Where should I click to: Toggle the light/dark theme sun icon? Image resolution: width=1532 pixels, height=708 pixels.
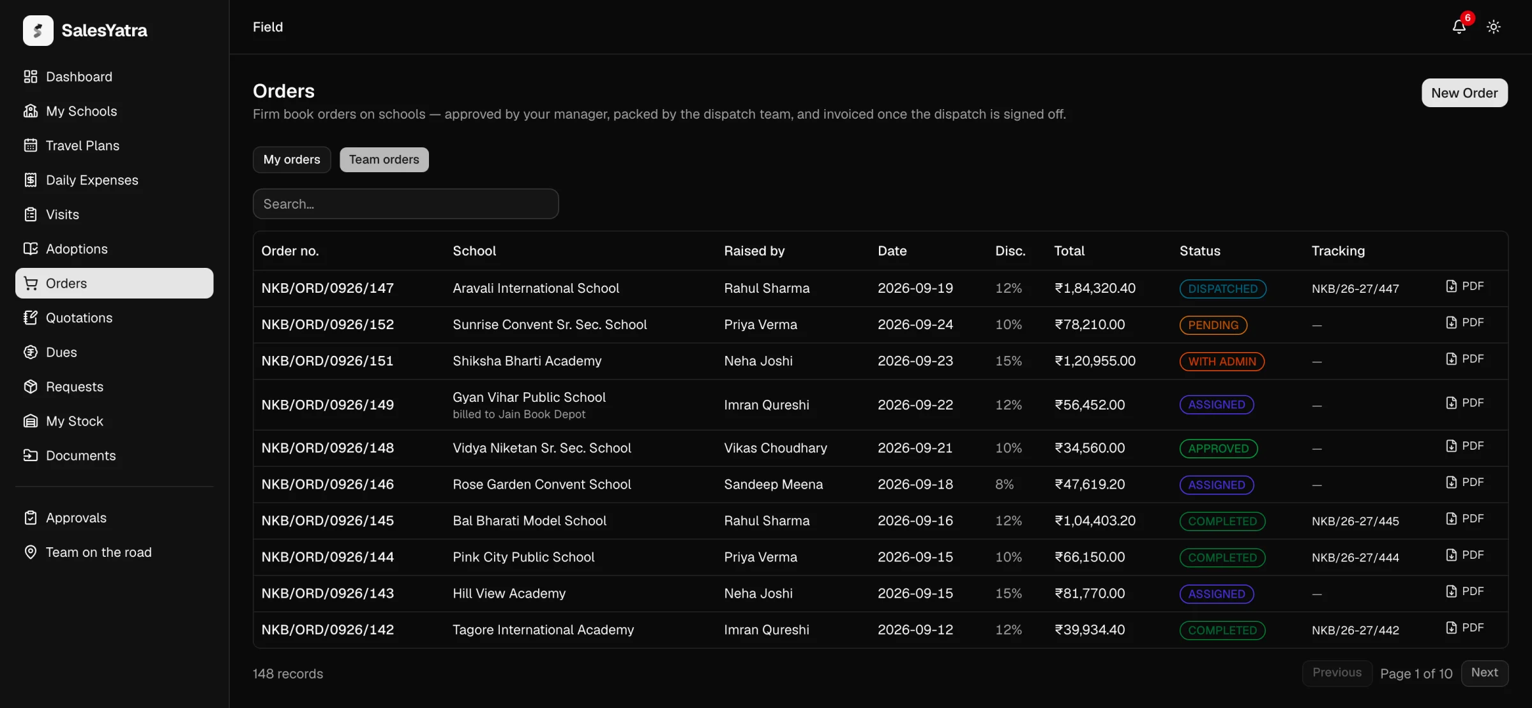click(x=1493, y=27)
